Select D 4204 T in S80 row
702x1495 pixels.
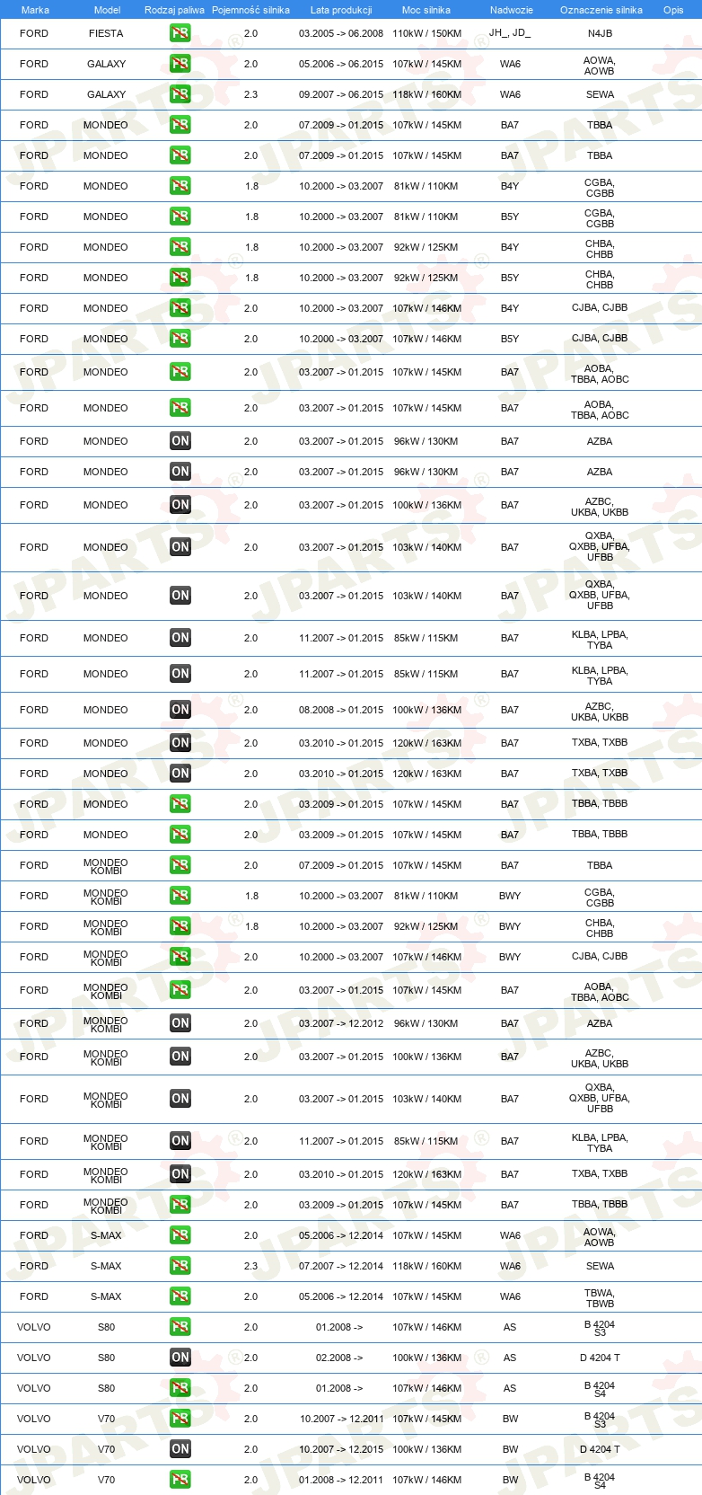tap(600, 1358)
